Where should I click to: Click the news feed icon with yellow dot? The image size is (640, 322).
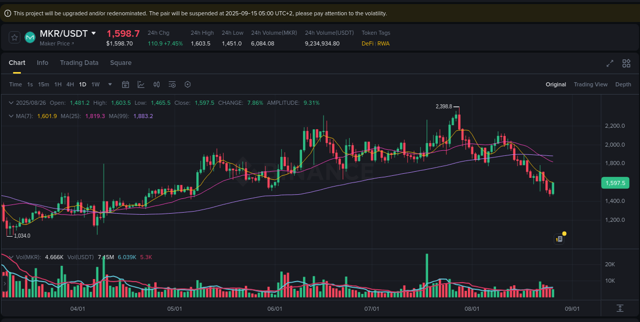point(559,239)
